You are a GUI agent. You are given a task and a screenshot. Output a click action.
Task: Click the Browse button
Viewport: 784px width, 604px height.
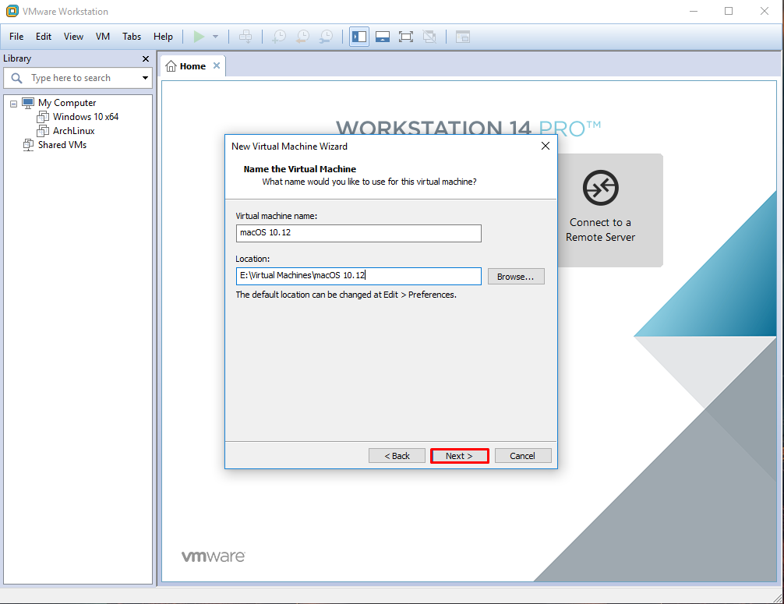(515, 277)
